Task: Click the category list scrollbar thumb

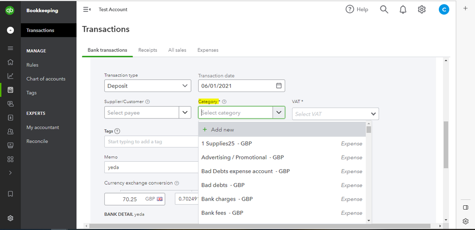Action: 368,129
